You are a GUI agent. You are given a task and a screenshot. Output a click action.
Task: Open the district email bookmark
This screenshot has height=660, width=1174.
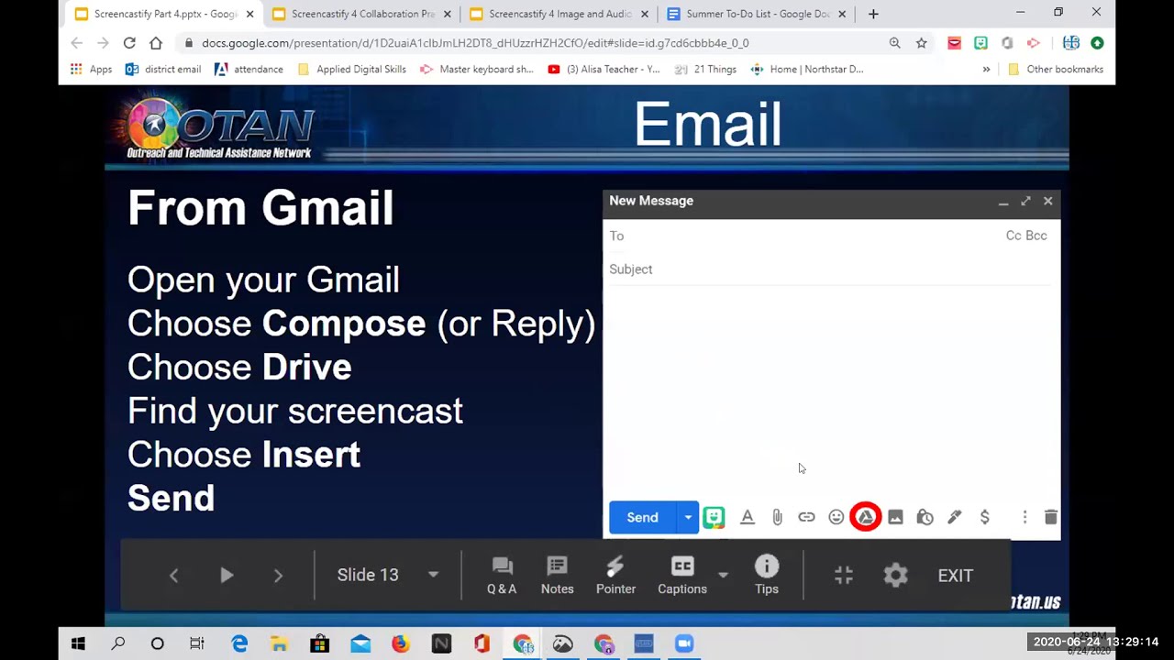click(x=163, y=69)
